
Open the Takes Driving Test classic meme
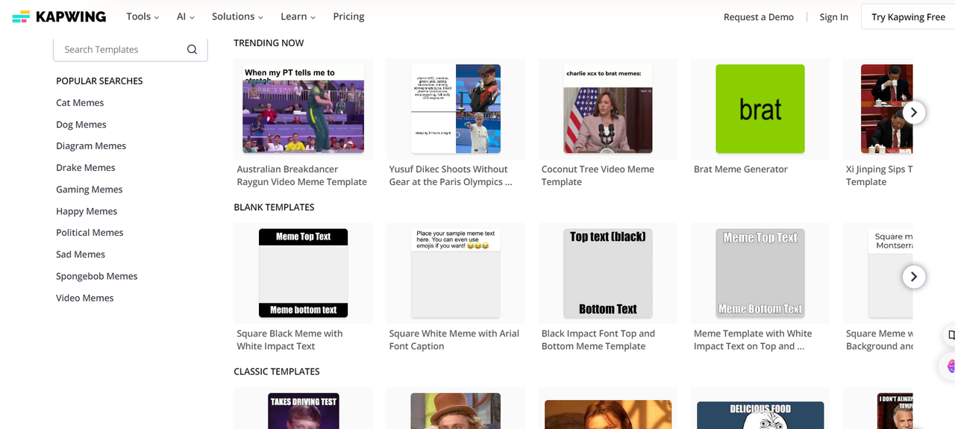[x=303, y=410]
